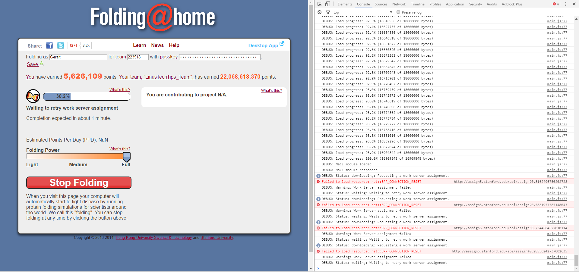Click the passkey input field
Image resolution: width=579 pixels, height=272 pixels.
[220, 57]
